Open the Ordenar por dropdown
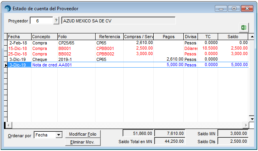Viewport: 258px width, 151px height. (58, 135)
